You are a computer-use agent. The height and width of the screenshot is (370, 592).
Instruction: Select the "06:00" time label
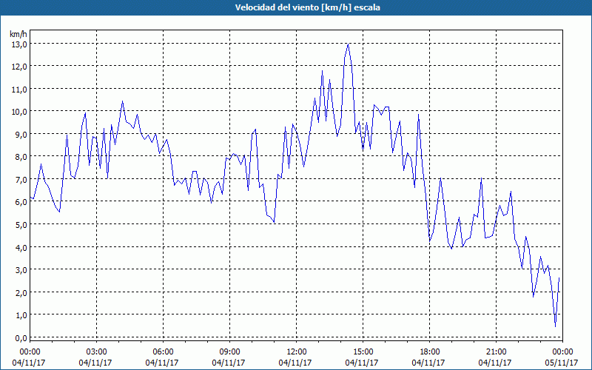pos(163,352)
